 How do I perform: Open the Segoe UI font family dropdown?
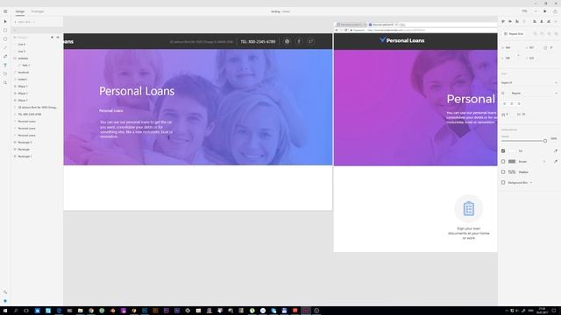pyautogui.click(x=529, y=82)
